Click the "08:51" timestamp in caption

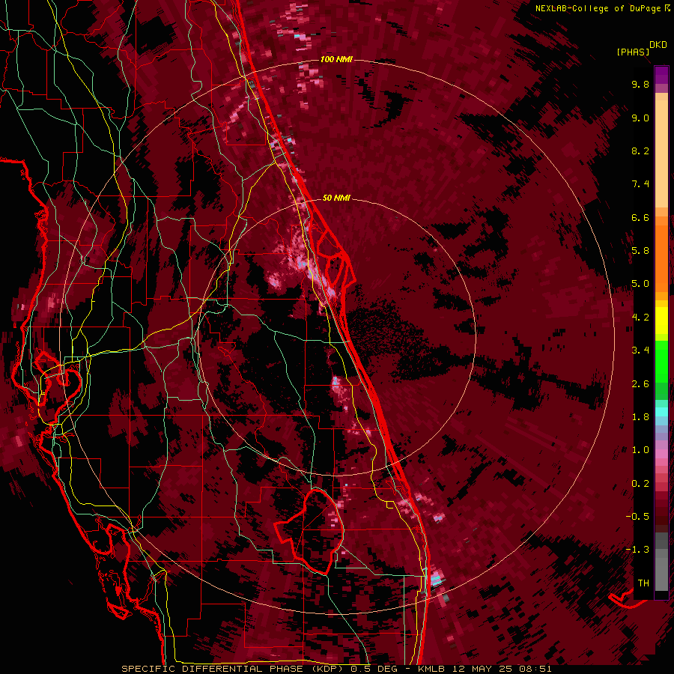coord(537,669)
